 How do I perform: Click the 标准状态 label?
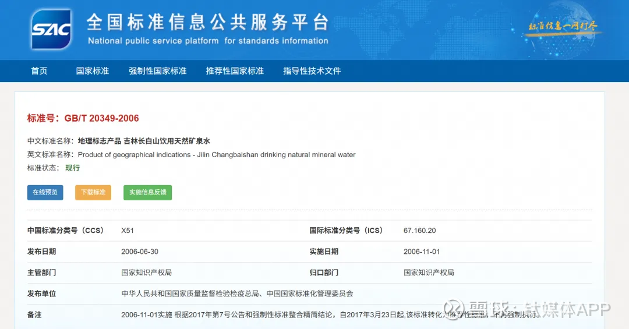[x=43, y=168]
